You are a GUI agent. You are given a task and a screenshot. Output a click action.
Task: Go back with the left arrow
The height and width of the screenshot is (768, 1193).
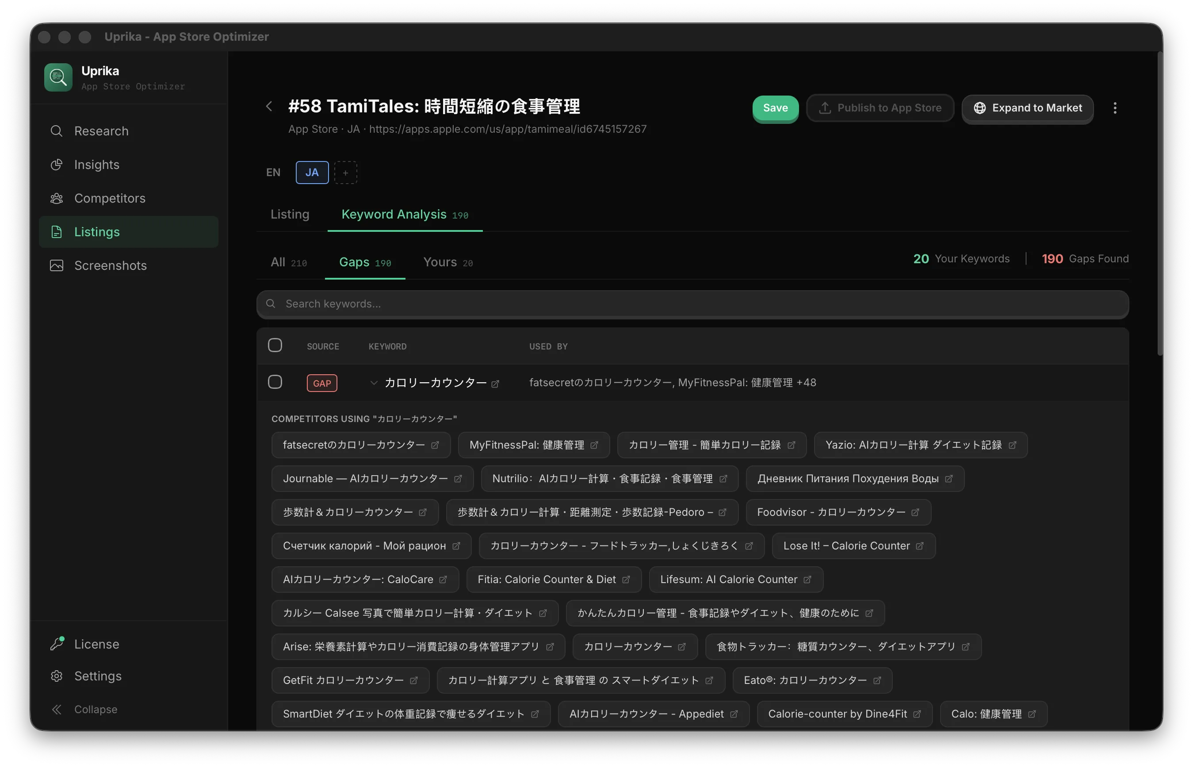tap(269, 106)
